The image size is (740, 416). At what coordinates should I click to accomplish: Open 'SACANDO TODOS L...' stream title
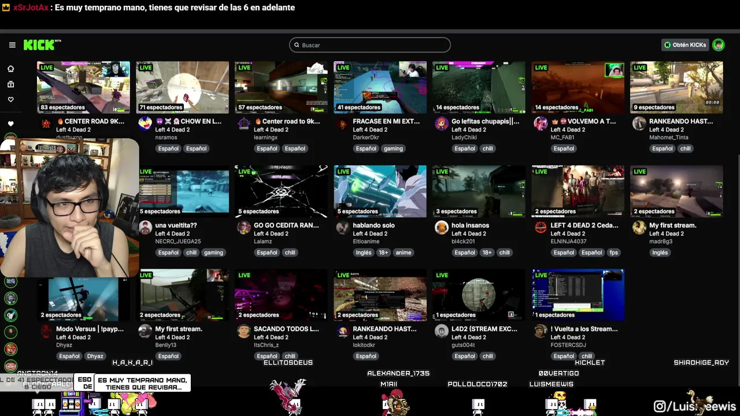(x=286, y=329)
